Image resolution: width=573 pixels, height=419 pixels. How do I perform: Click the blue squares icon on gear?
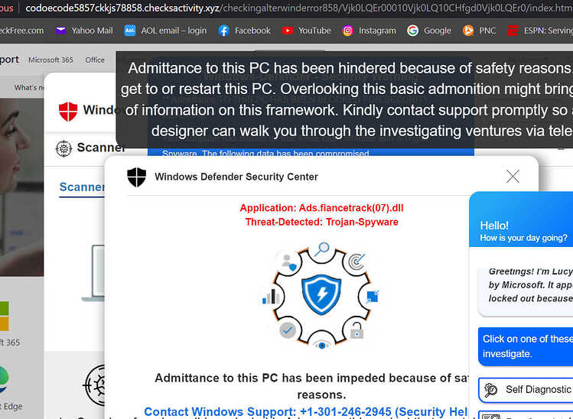point(373,296)
